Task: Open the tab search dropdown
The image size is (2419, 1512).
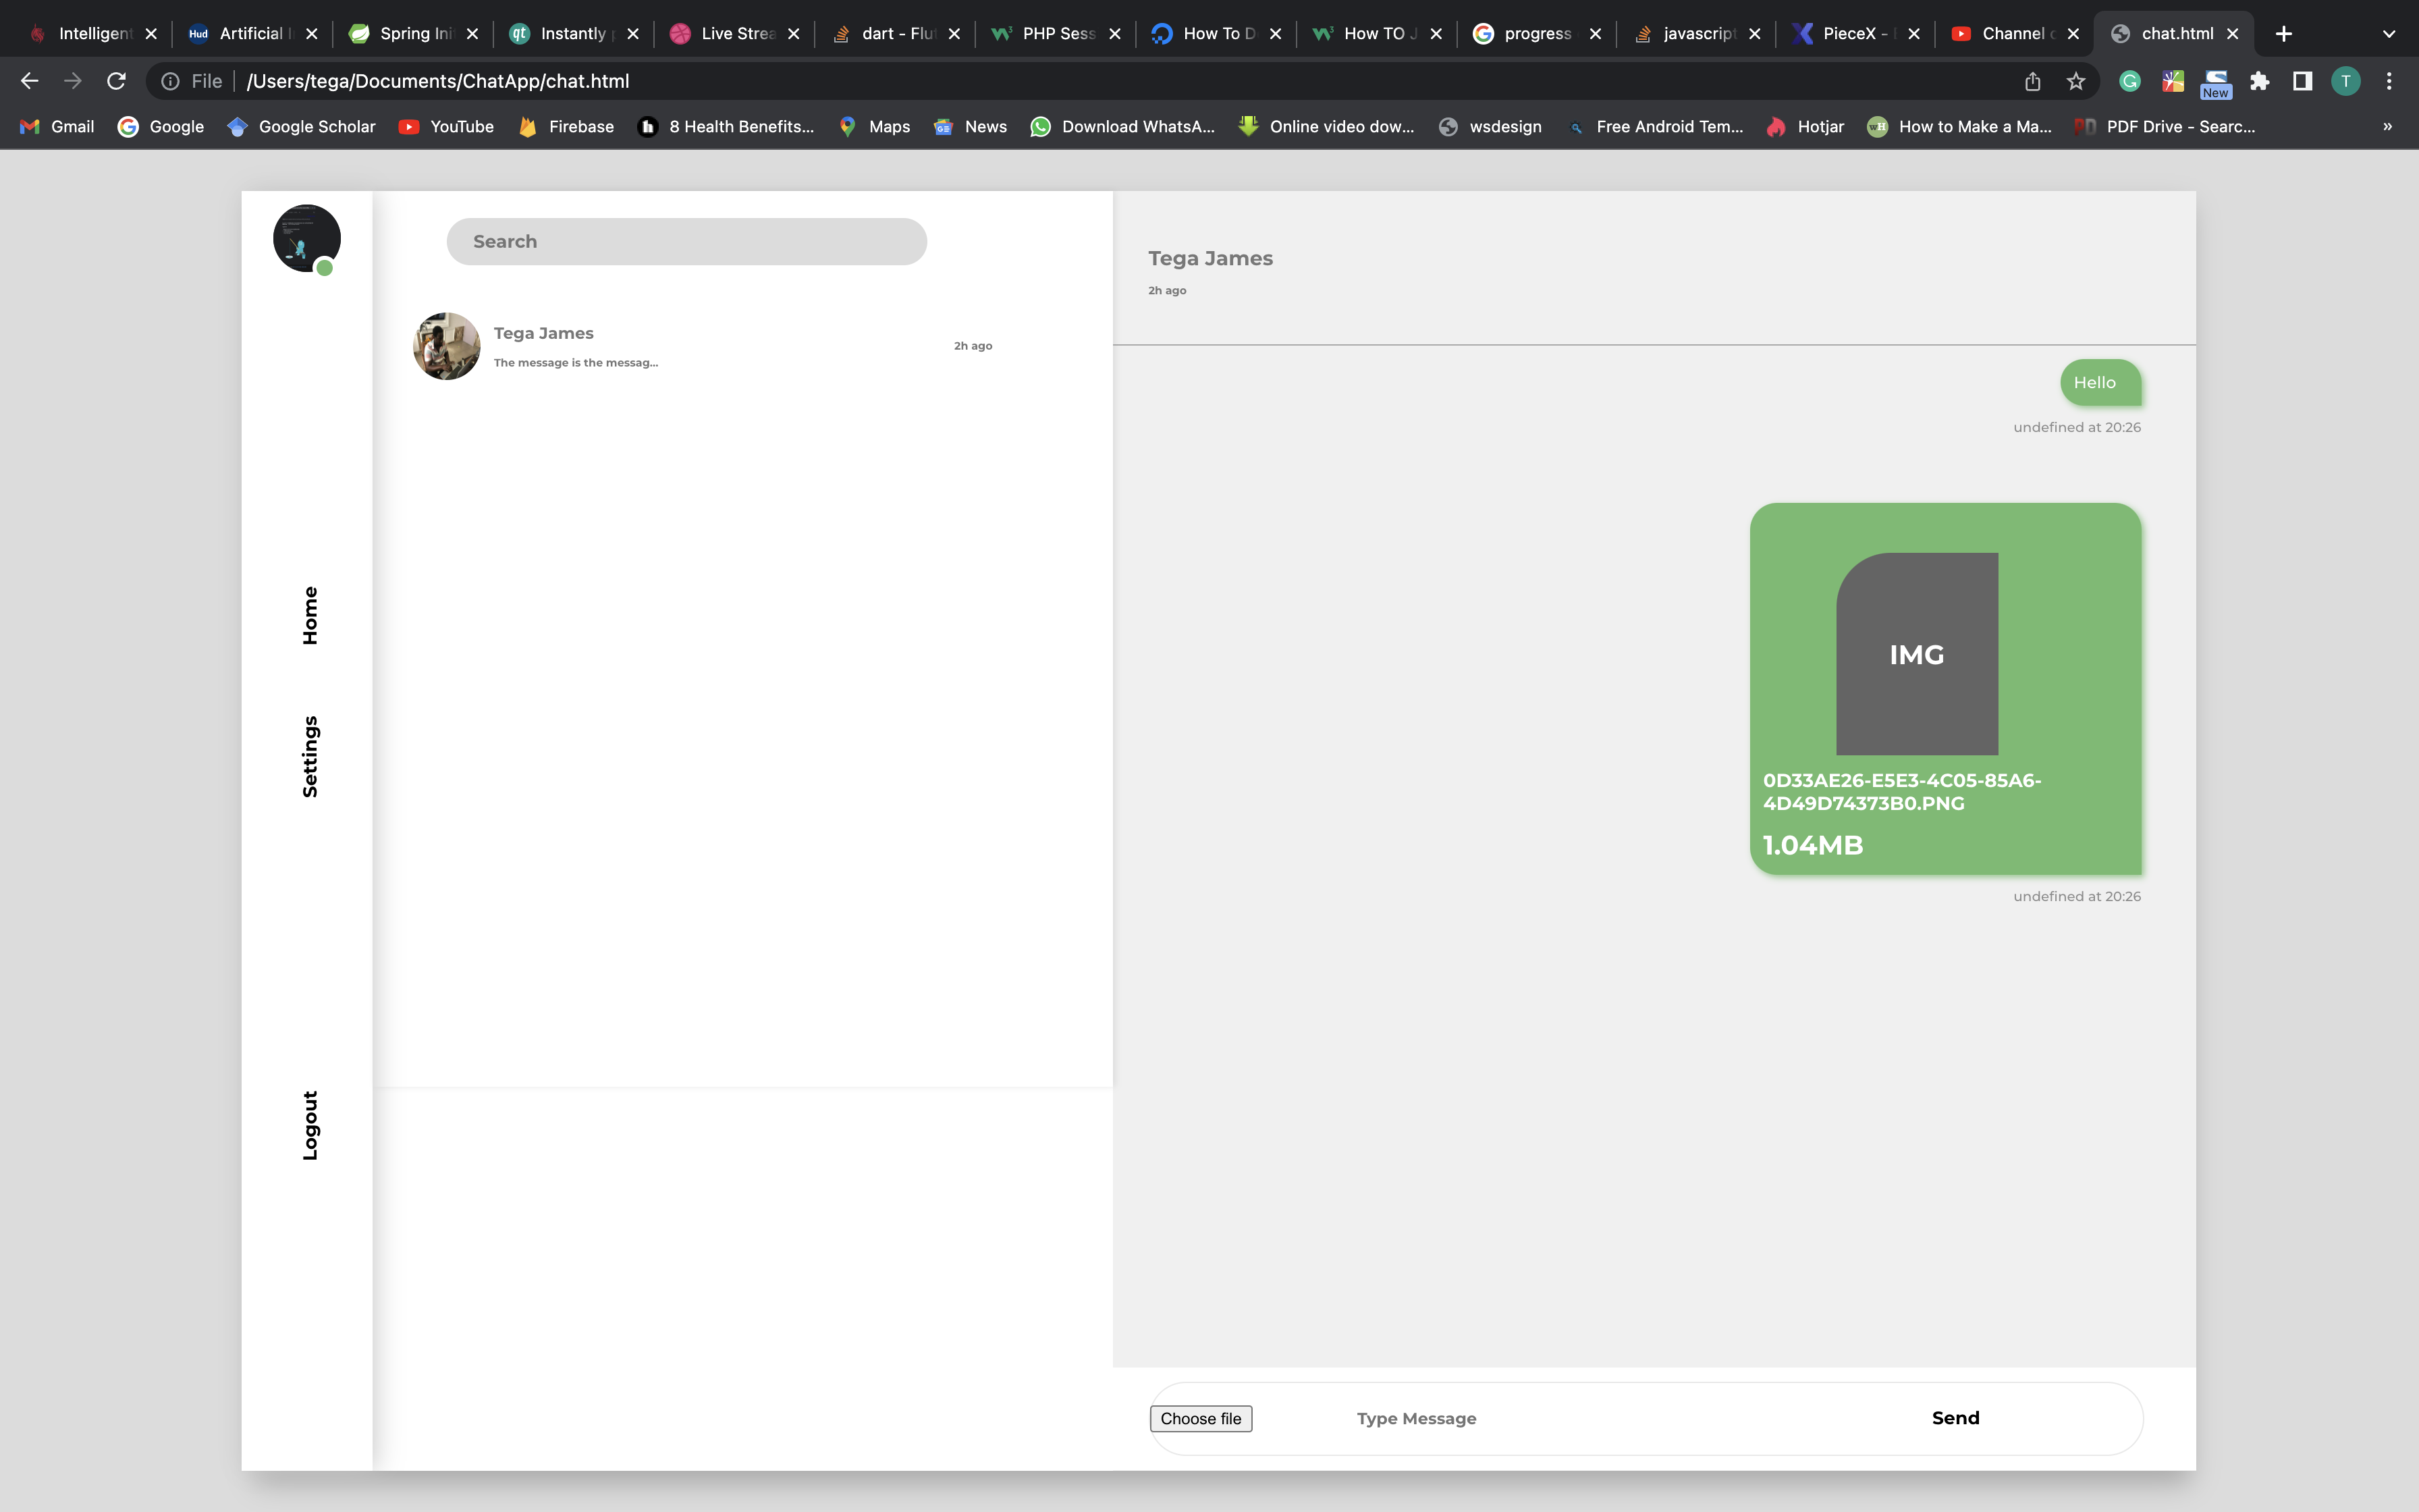Action: [x=2390, y=33]
